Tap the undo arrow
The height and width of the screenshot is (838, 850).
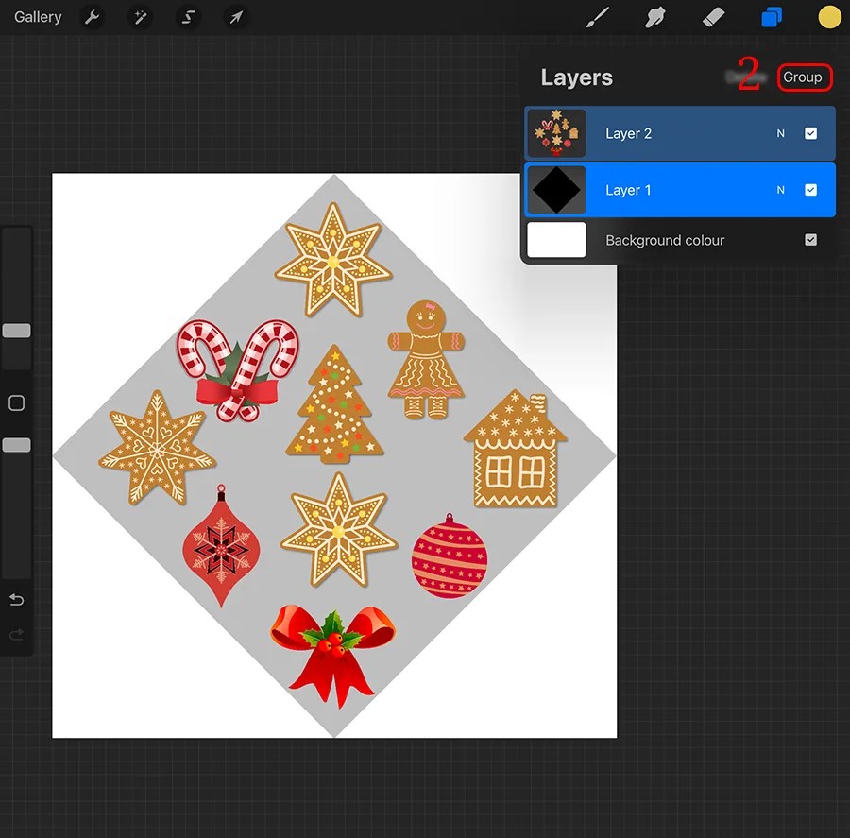coord(16,599)
